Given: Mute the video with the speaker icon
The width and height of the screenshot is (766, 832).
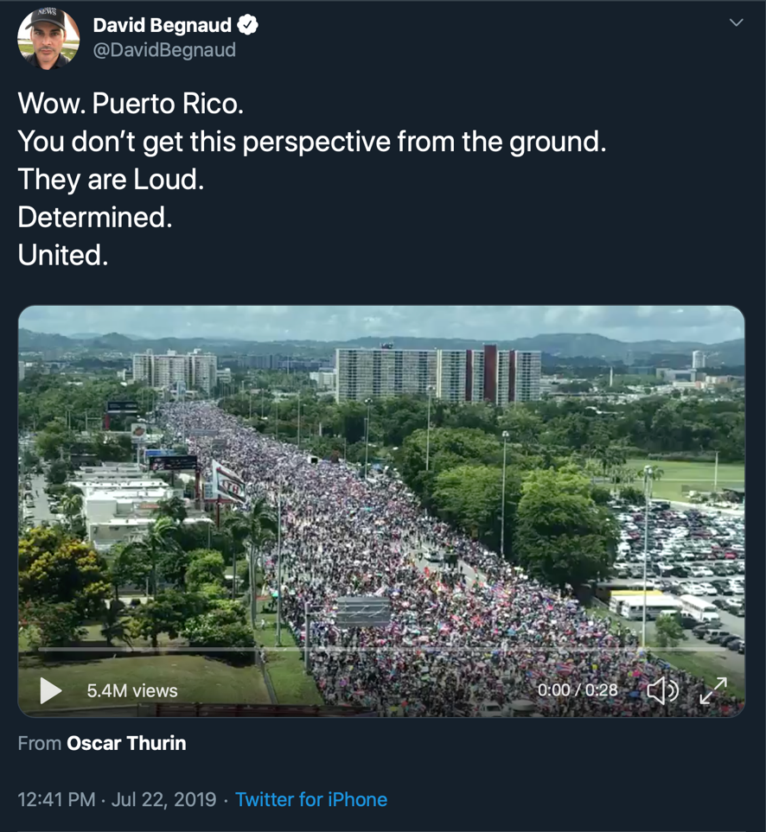Looking at the screenshot, I should click(662, 691).
